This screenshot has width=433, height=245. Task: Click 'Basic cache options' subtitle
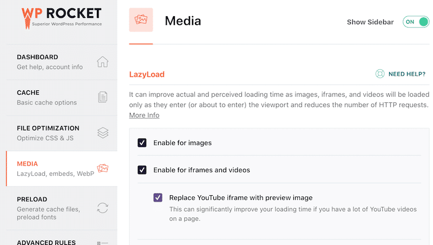[47, 103]
